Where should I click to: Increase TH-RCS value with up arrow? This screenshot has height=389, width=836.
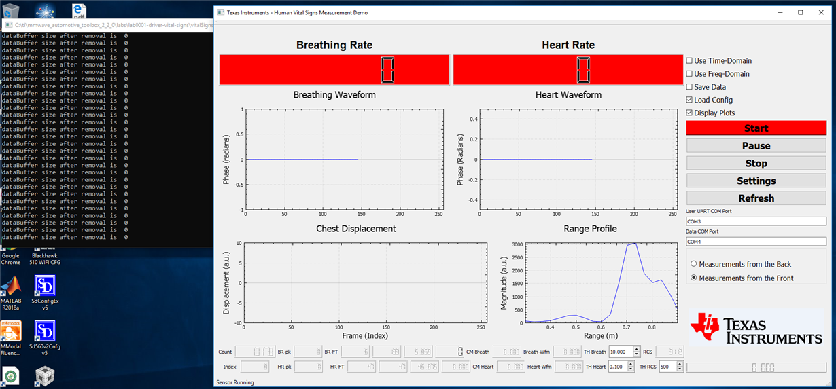pyautogui.click(x=678, y=364)
